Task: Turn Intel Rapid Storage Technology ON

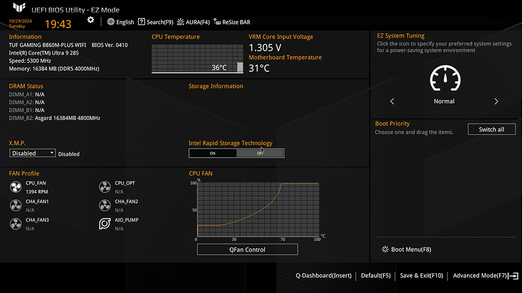Action: coord(213,153)
